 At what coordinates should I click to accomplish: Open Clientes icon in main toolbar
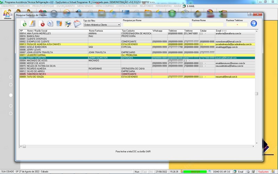point(8,14)
